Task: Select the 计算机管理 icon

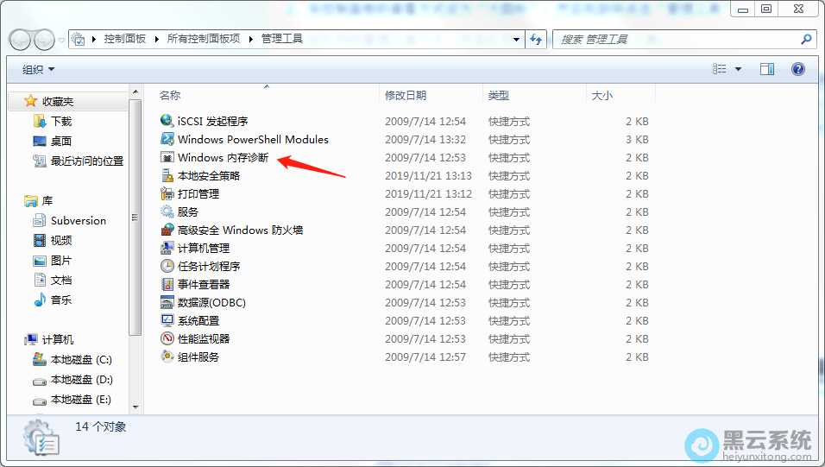Action: [167, 248]
